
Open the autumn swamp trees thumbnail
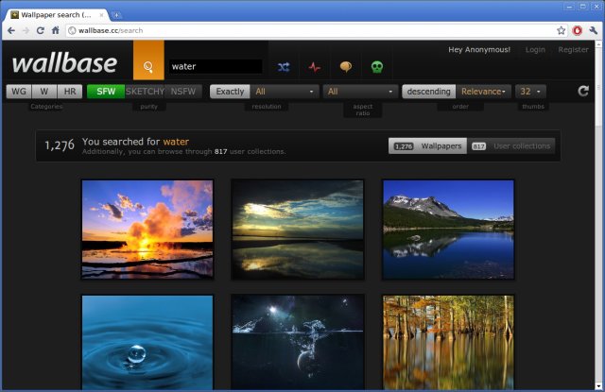pos(448,342)
